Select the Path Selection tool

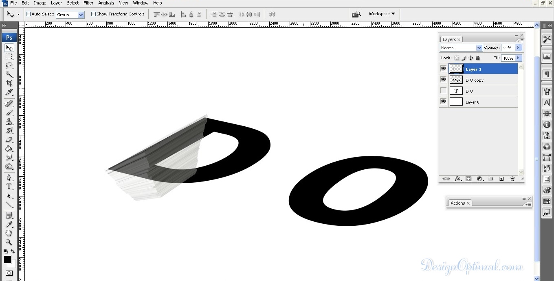(x=9, y=195)
